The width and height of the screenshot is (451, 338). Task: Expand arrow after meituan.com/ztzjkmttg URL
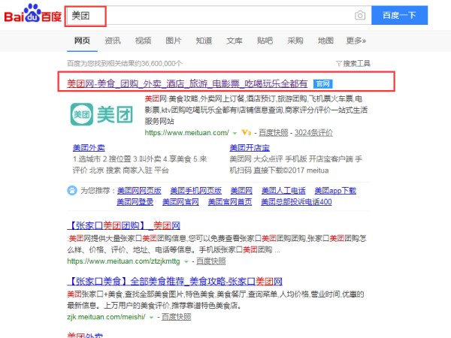(x=185, y=261)
